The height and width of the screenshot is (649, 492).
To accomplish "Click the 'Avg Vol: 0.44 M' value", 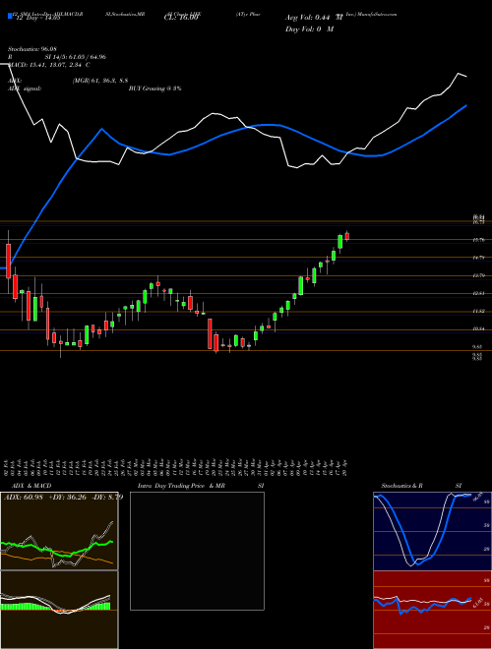I will (x=314, y=18).
